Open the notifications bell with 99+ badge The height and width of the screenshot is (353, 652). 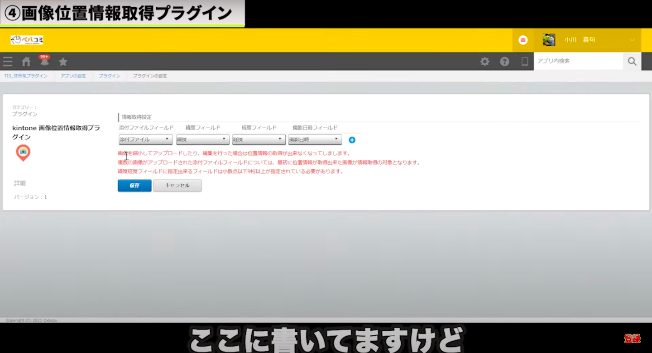(x=44, y=62)
